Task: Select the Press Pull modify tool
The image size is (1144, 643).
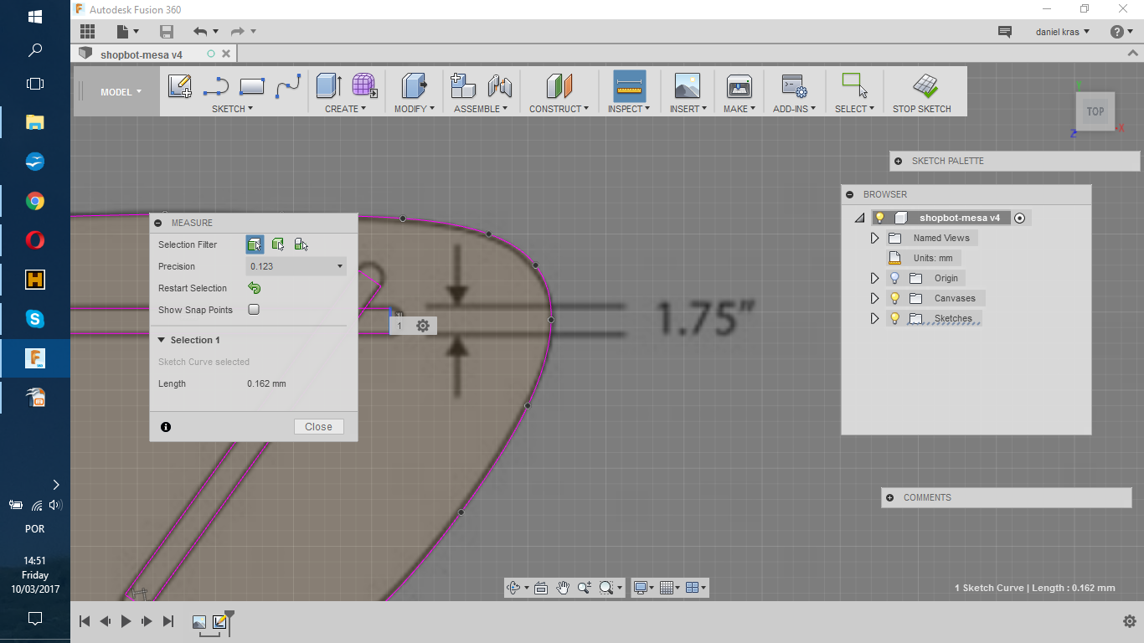Action: [415, 86]
